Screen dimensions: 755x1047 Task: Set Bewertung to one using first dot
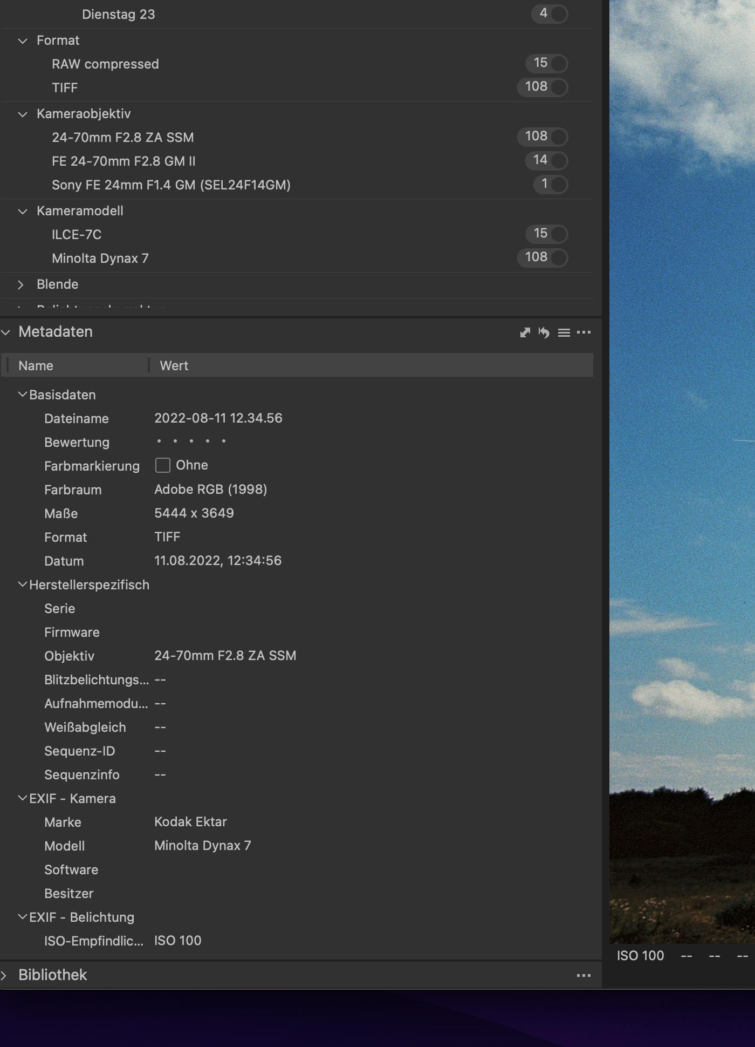point(159,441)
